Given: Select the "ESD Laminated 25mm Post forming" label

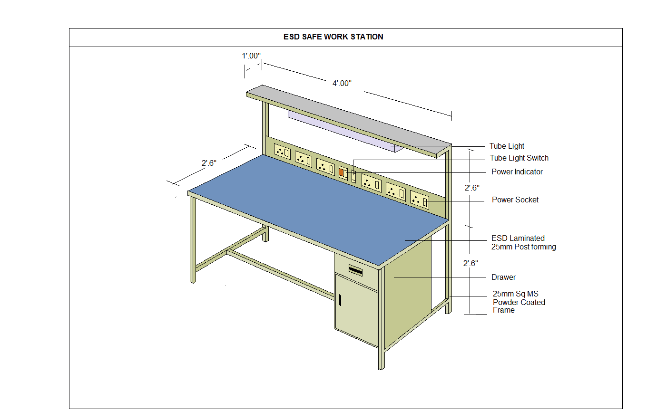Looking at the screenshot, I should click(x=523, y=243).
